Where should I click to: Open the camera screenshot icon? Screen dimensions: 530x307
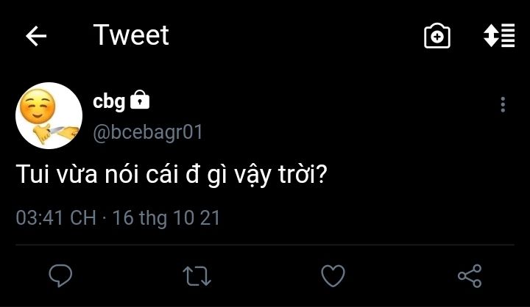coord(437,36)
